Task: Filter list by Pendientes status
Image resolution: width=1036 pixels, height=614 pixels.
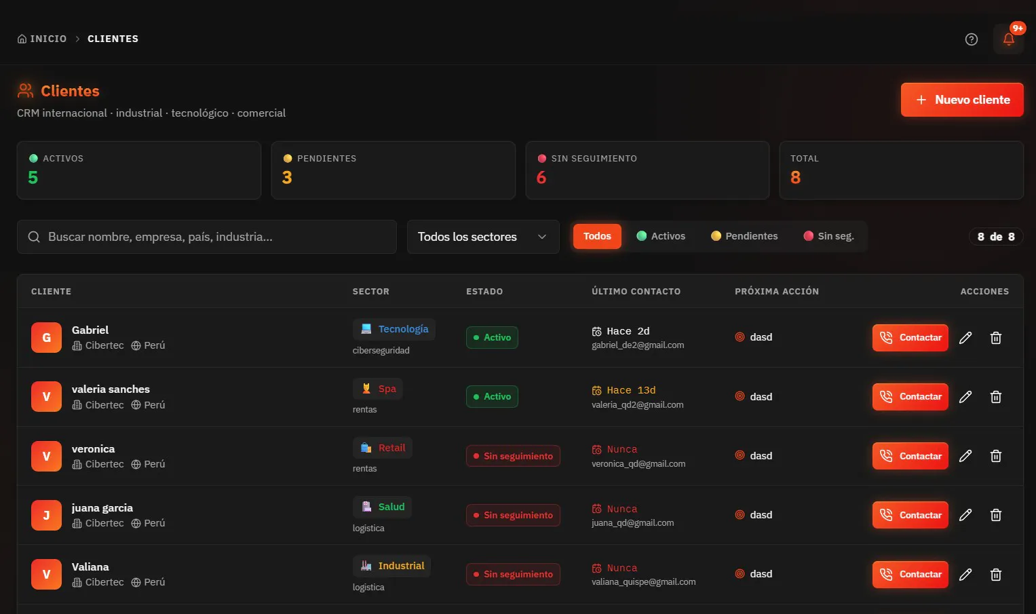Action: click(744, 236)
